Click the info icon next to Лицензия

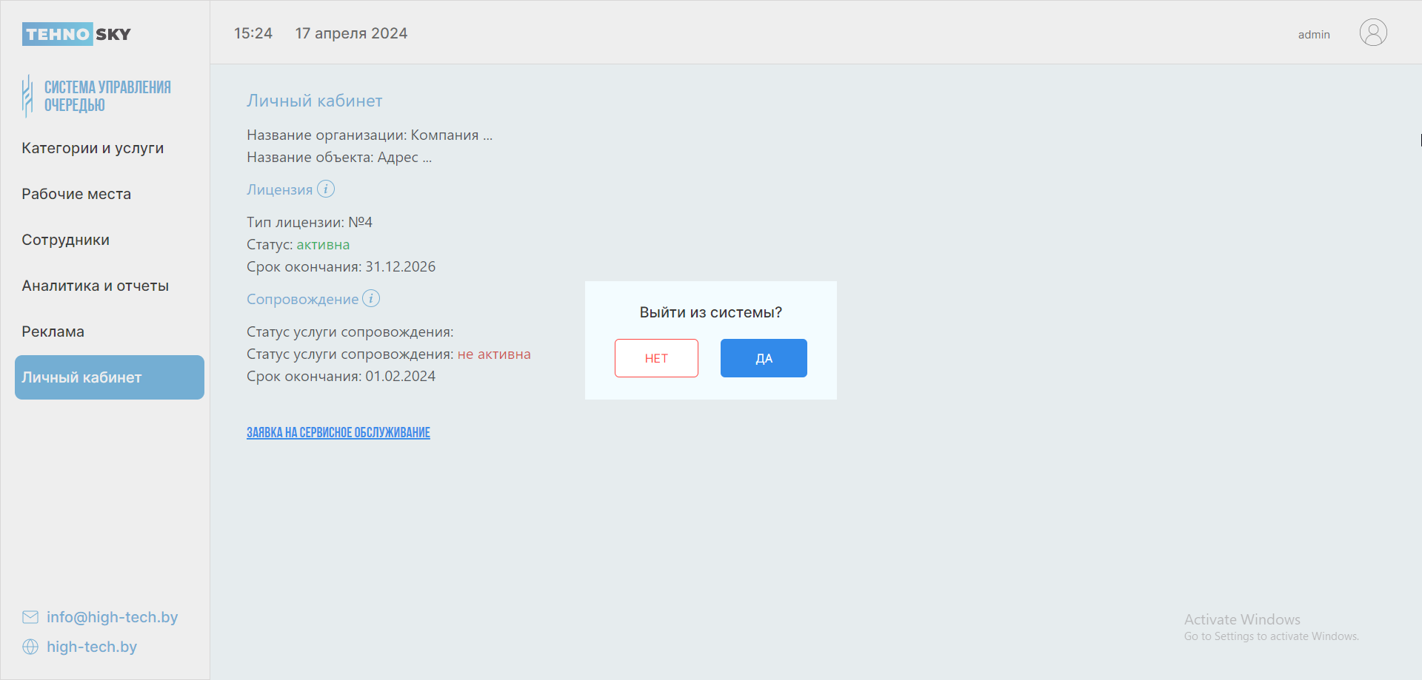[x=326, y=189]
